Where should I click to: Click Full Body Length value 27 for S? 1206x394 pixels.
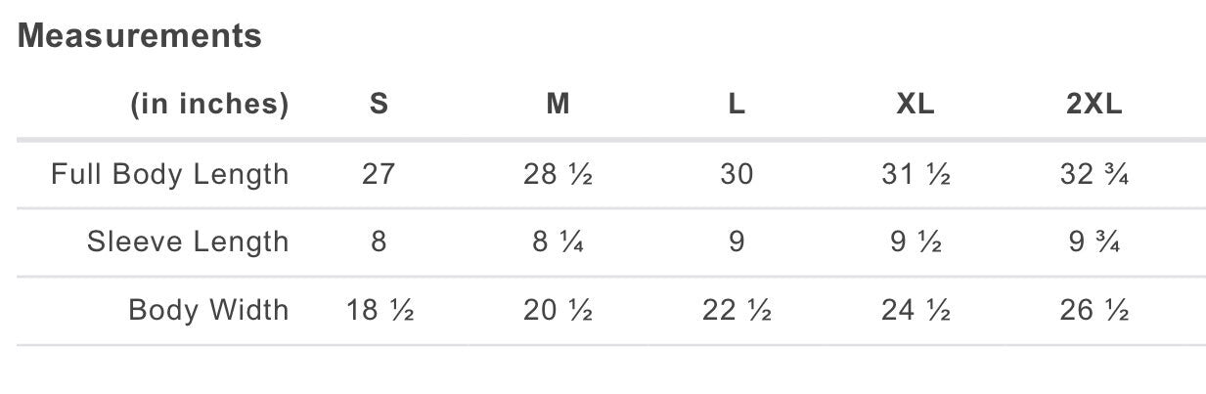(379, 174)
